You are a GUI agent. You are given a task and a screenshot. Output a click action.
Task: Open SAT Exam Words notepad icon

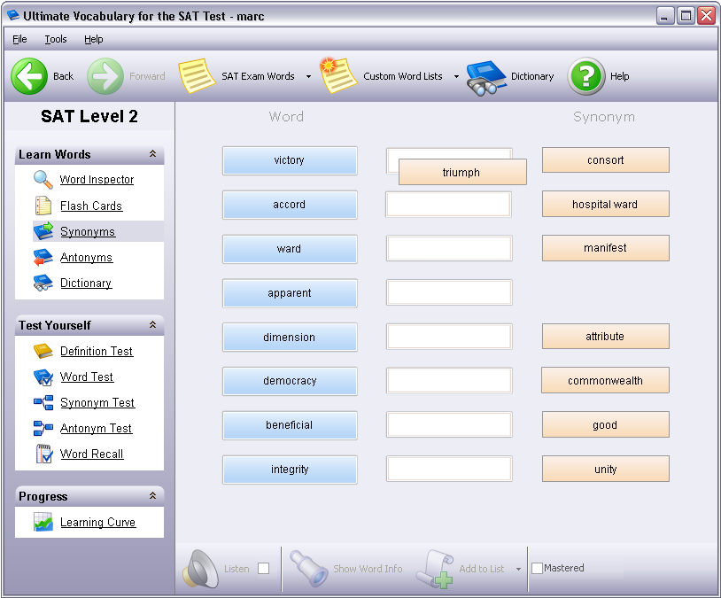197,76
